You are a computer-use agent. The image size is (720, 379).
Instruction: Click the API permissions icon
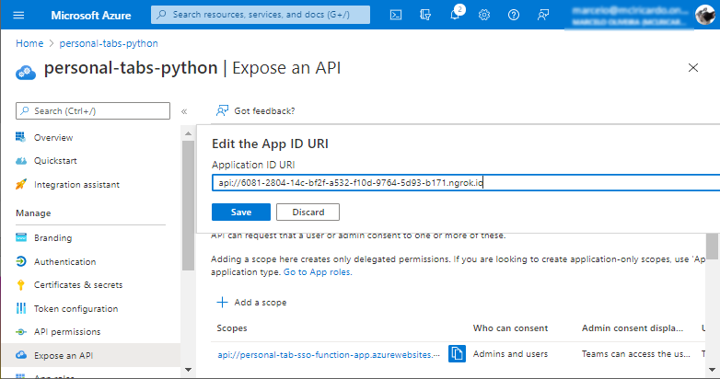tap(20, 332)
